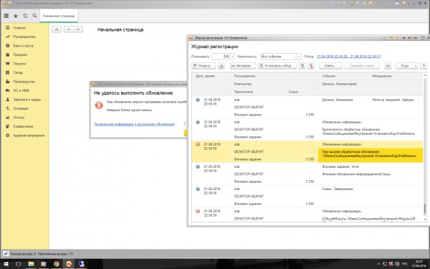Open the sections menu grid icon
The width and height of the screenshot is (430, 269).
(6, 16)
